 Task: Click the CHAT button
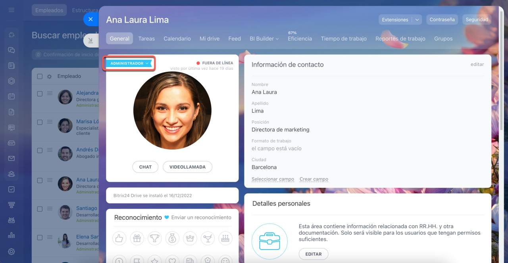pyautogui.click(x=145, y=167)
